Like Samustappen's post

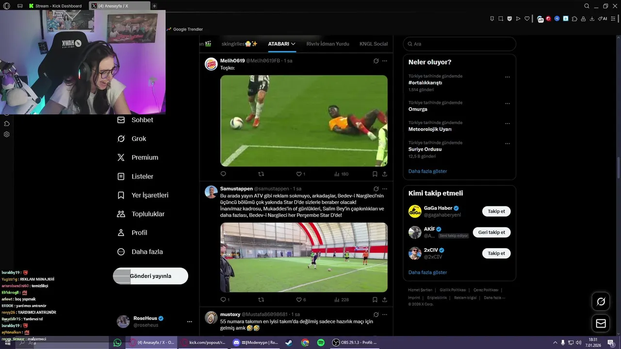(301, 300)
